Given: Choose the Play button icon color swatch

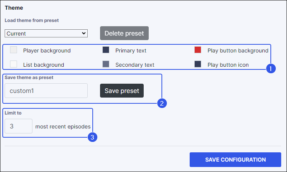Looking at the screenshot, I should [198, 64].
